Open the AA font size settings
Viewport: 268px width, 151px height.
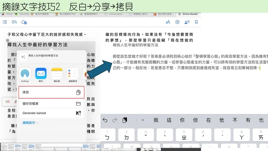point(168,22)
